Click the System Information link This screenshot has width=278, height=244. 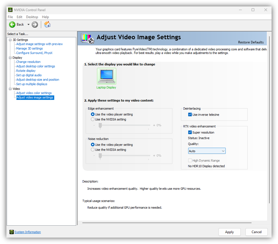tap(28, 232)
